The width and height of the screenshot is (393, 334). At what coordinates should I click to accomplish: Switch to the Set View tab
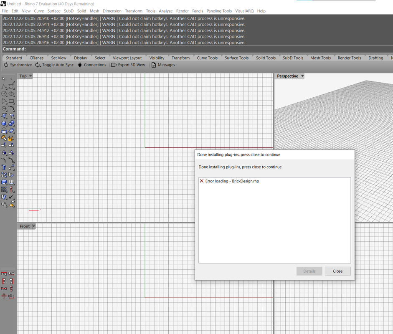tap(58, 58)
